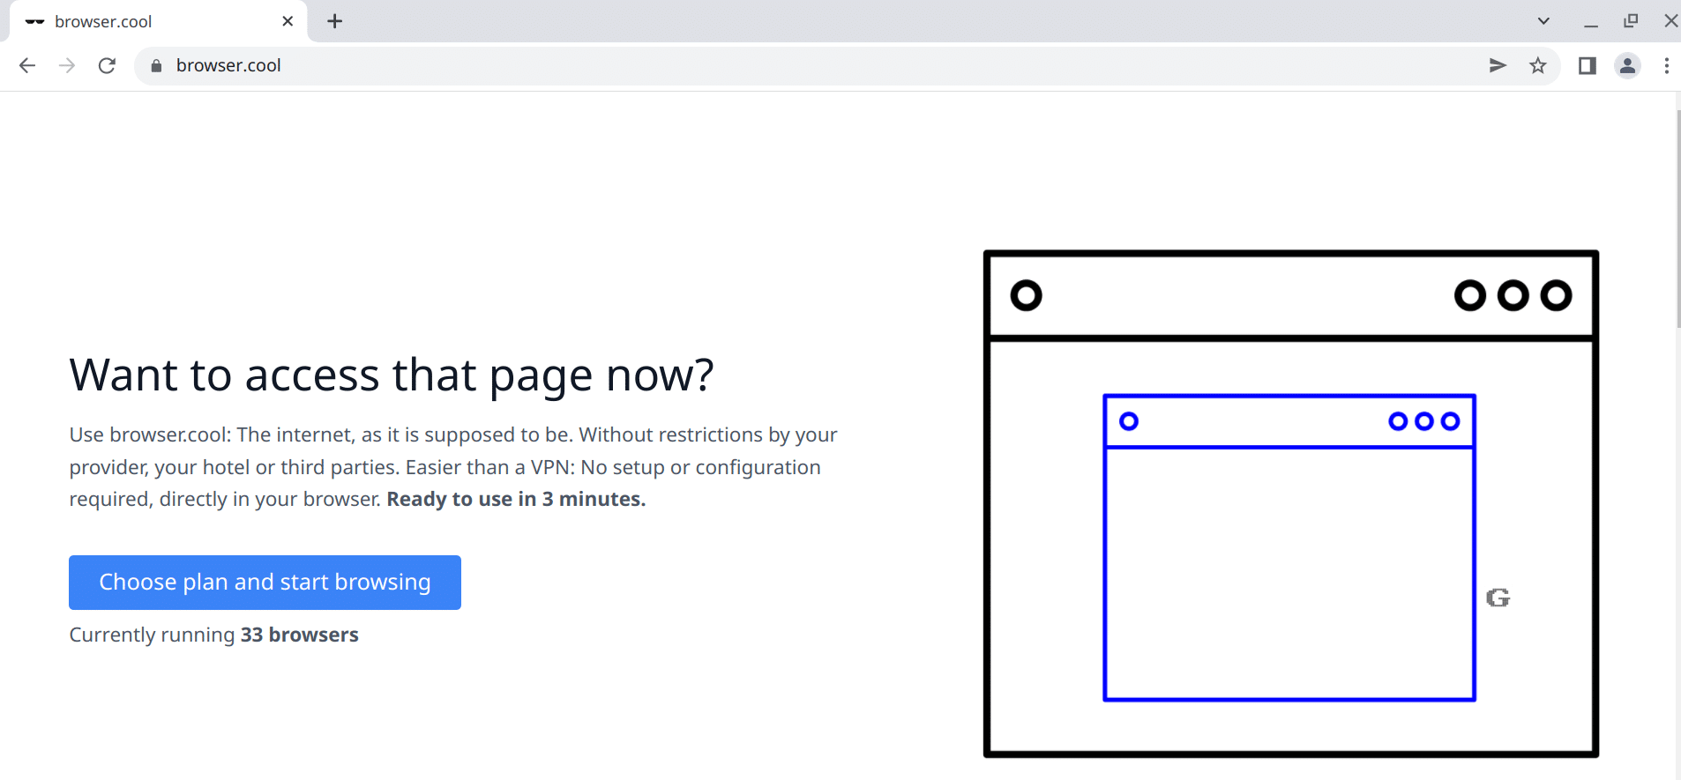This screenshot has width=1681, height=780.
Task: Click Choose plan and start browsing
Action: click(265, 583)
